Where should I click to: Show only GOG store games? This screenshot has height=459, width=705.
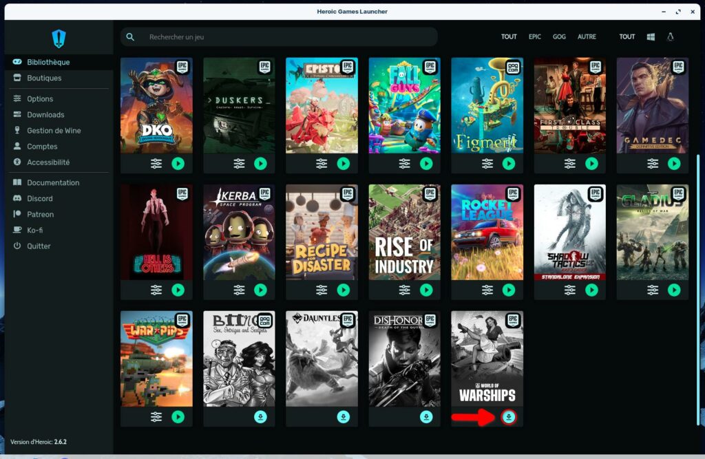(x=559, y=36)
